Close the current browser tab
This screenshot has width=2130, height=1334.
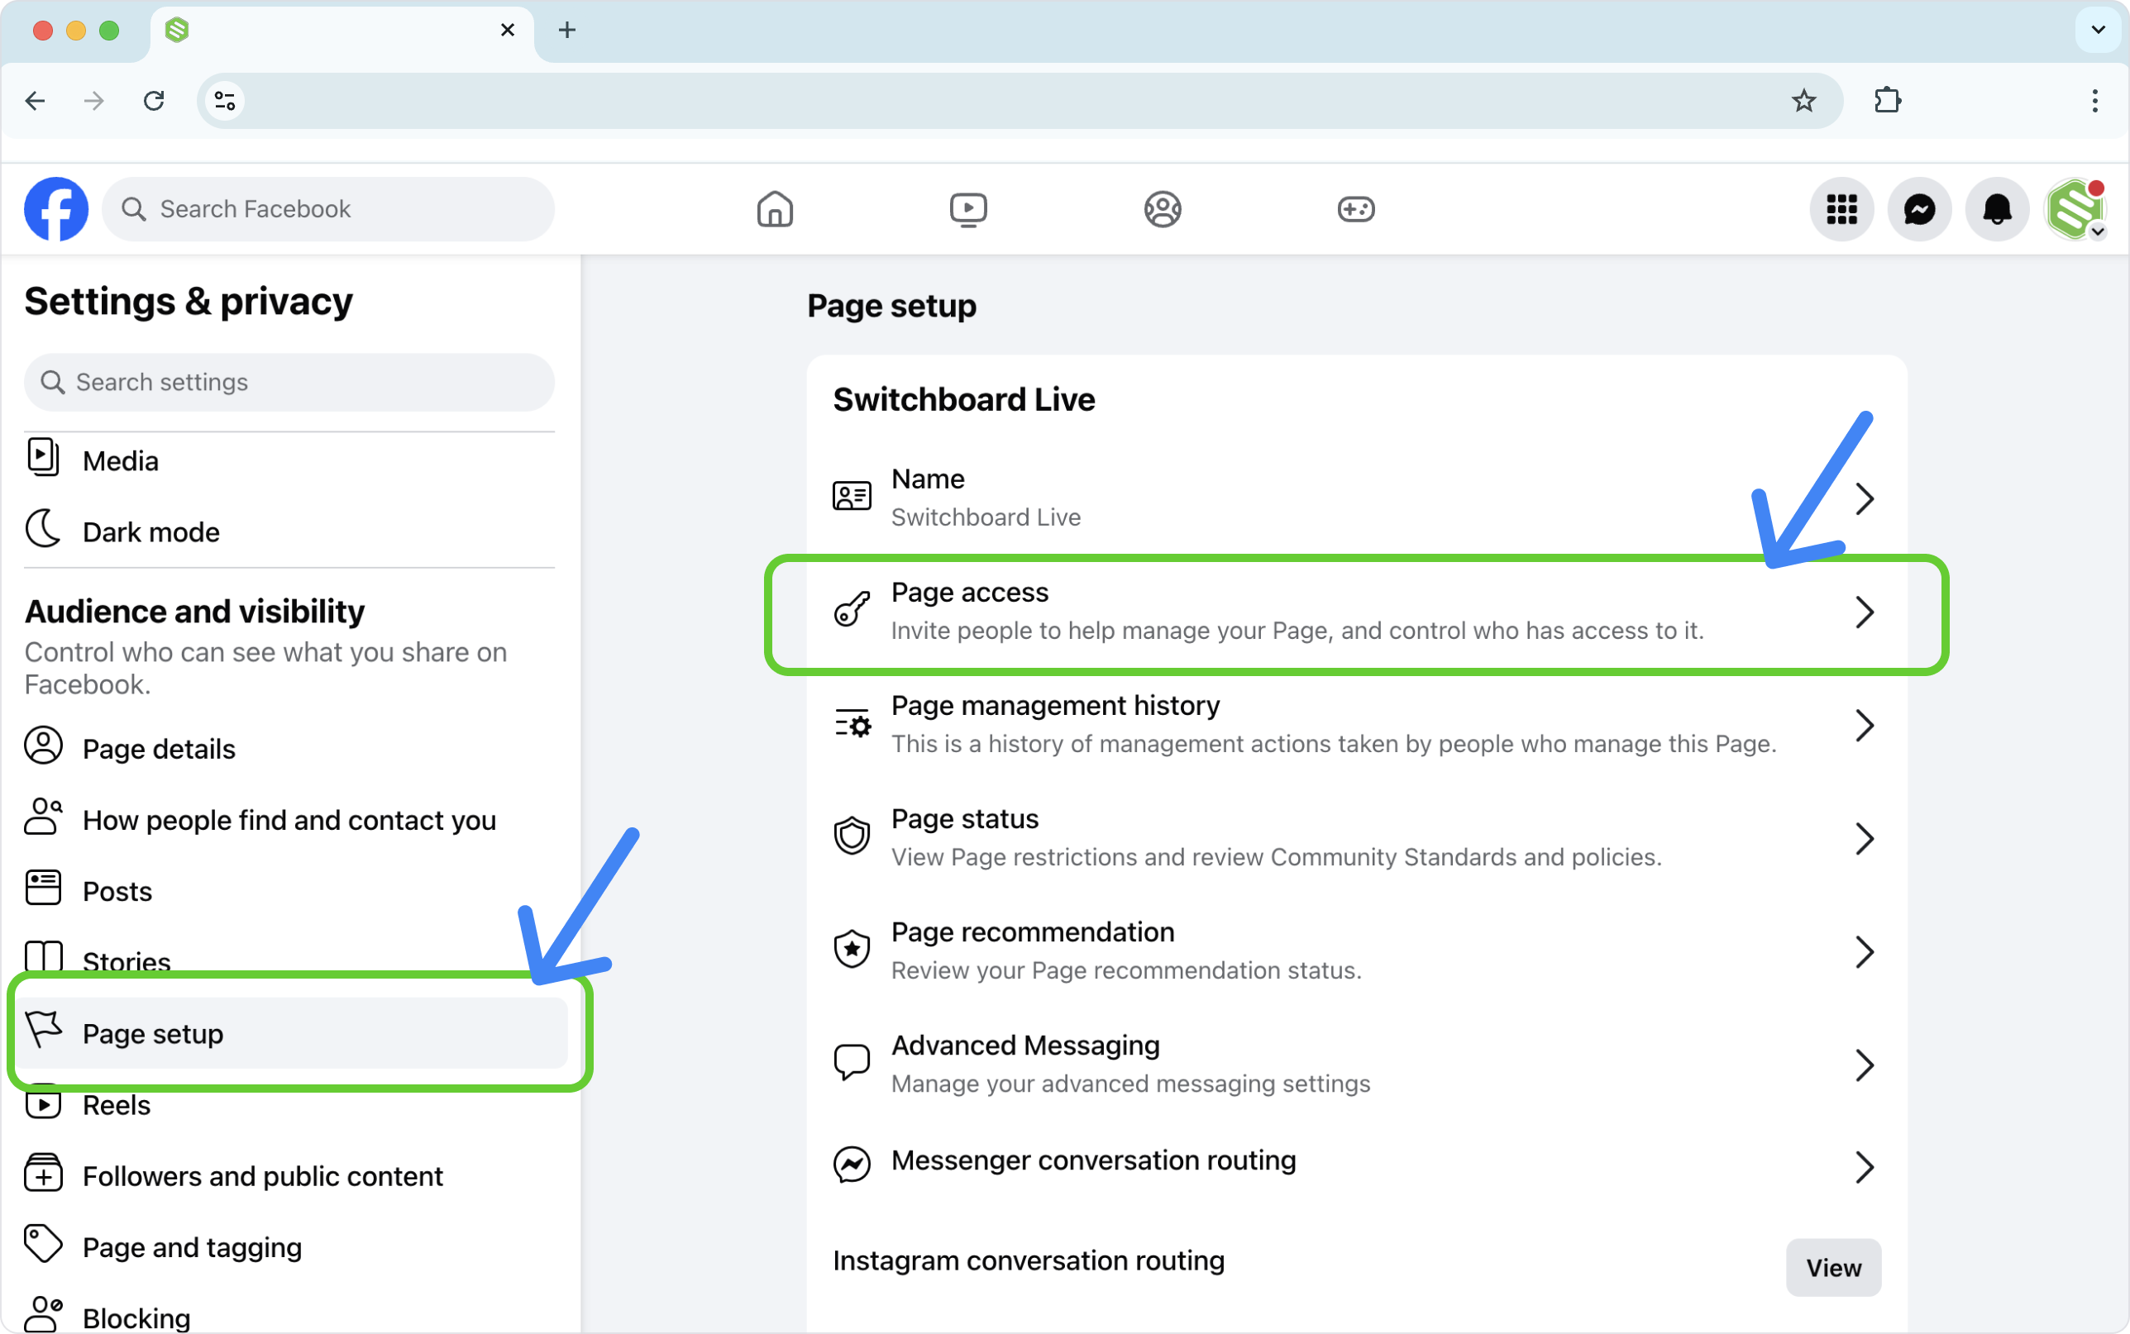pyautogui.click(x=508, y=30)
